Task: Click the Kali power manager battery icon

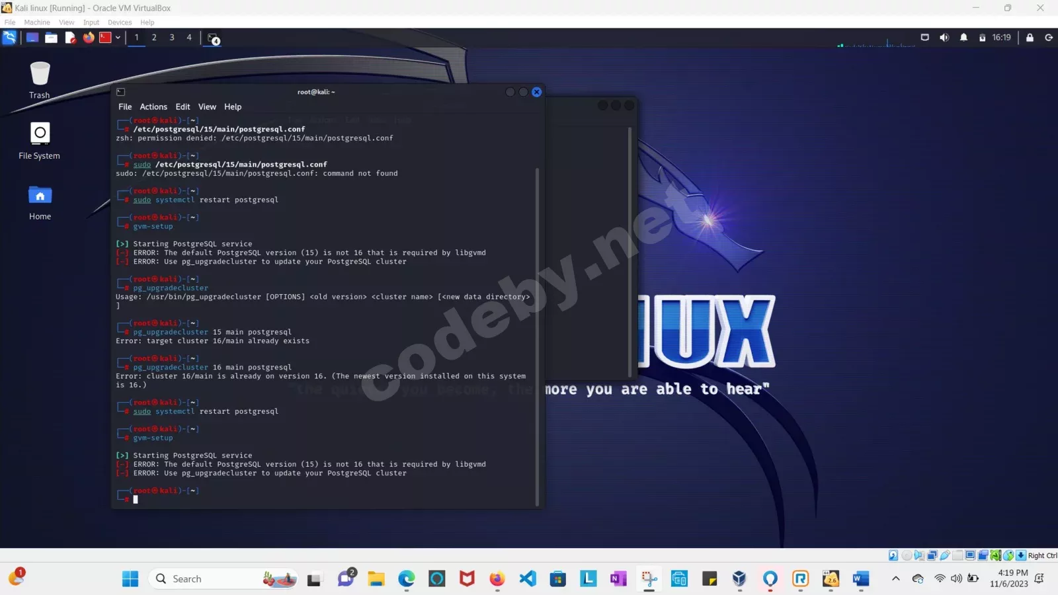Action: (982, 38)
